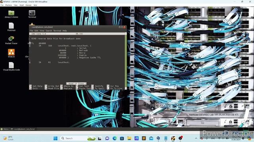The image size is (254, 142).
Task: Click the '; Refresh' comment in zone file
Action: tap(82, 50)
